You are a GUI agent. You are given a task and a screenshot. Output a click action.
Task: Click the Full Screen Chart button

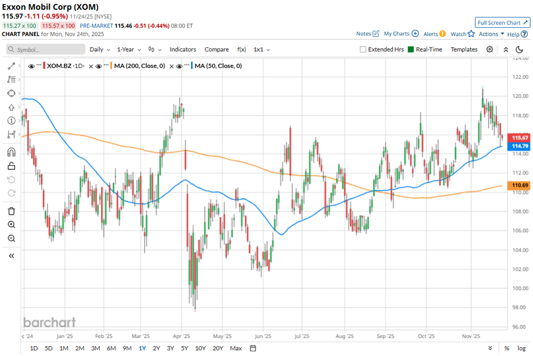[502, 23]
